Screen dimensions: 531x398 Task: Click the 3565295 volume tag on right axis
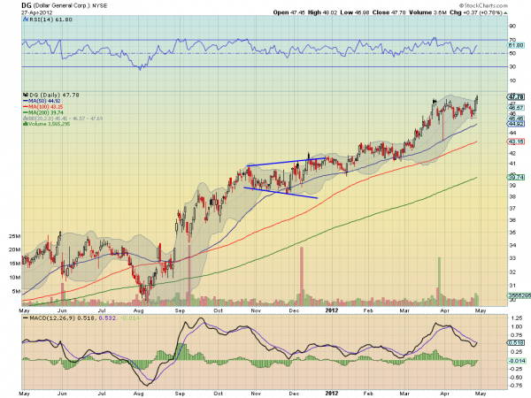click(x=519, y=295)
